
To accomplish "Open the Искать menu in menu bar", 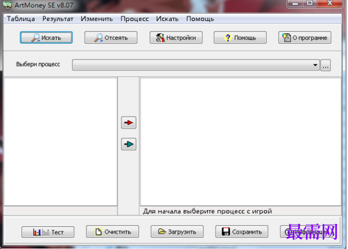I will [167, 19].
